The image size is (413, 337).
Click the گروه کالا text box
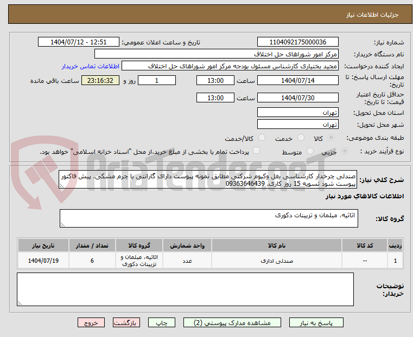208,218
